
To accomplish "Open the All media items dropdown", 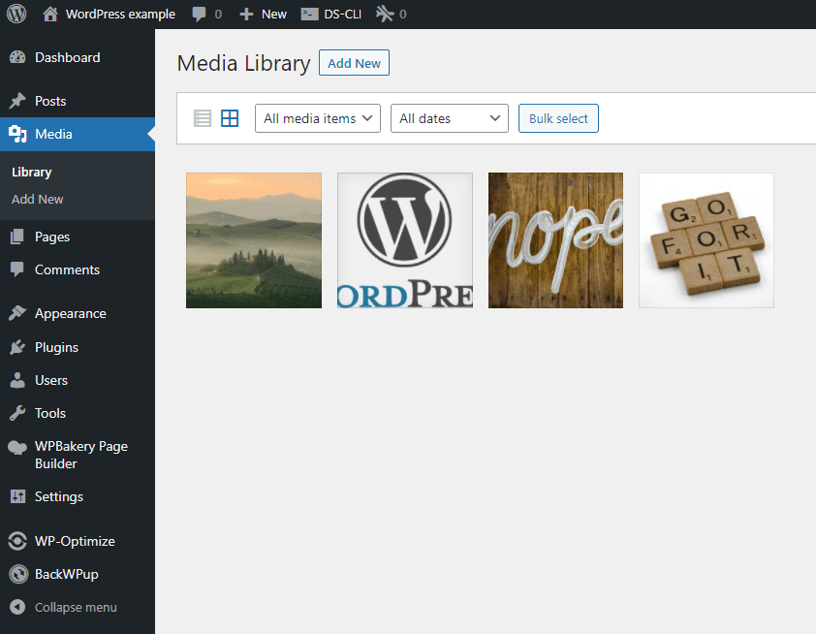I will pos(318,118).
